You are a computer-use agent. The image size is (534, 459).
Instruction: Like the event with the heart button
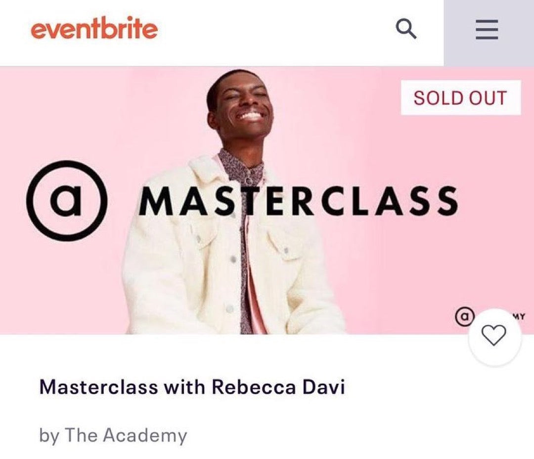[x=494, y=337]
